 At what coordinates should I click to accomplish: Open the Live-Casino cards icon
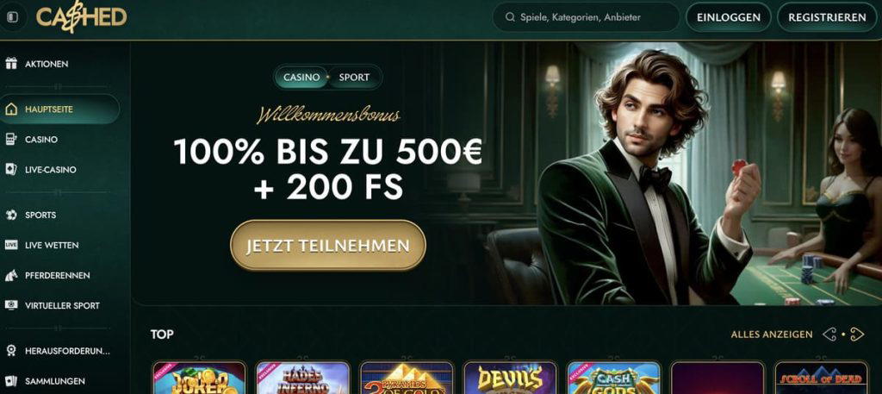[11, 170]
